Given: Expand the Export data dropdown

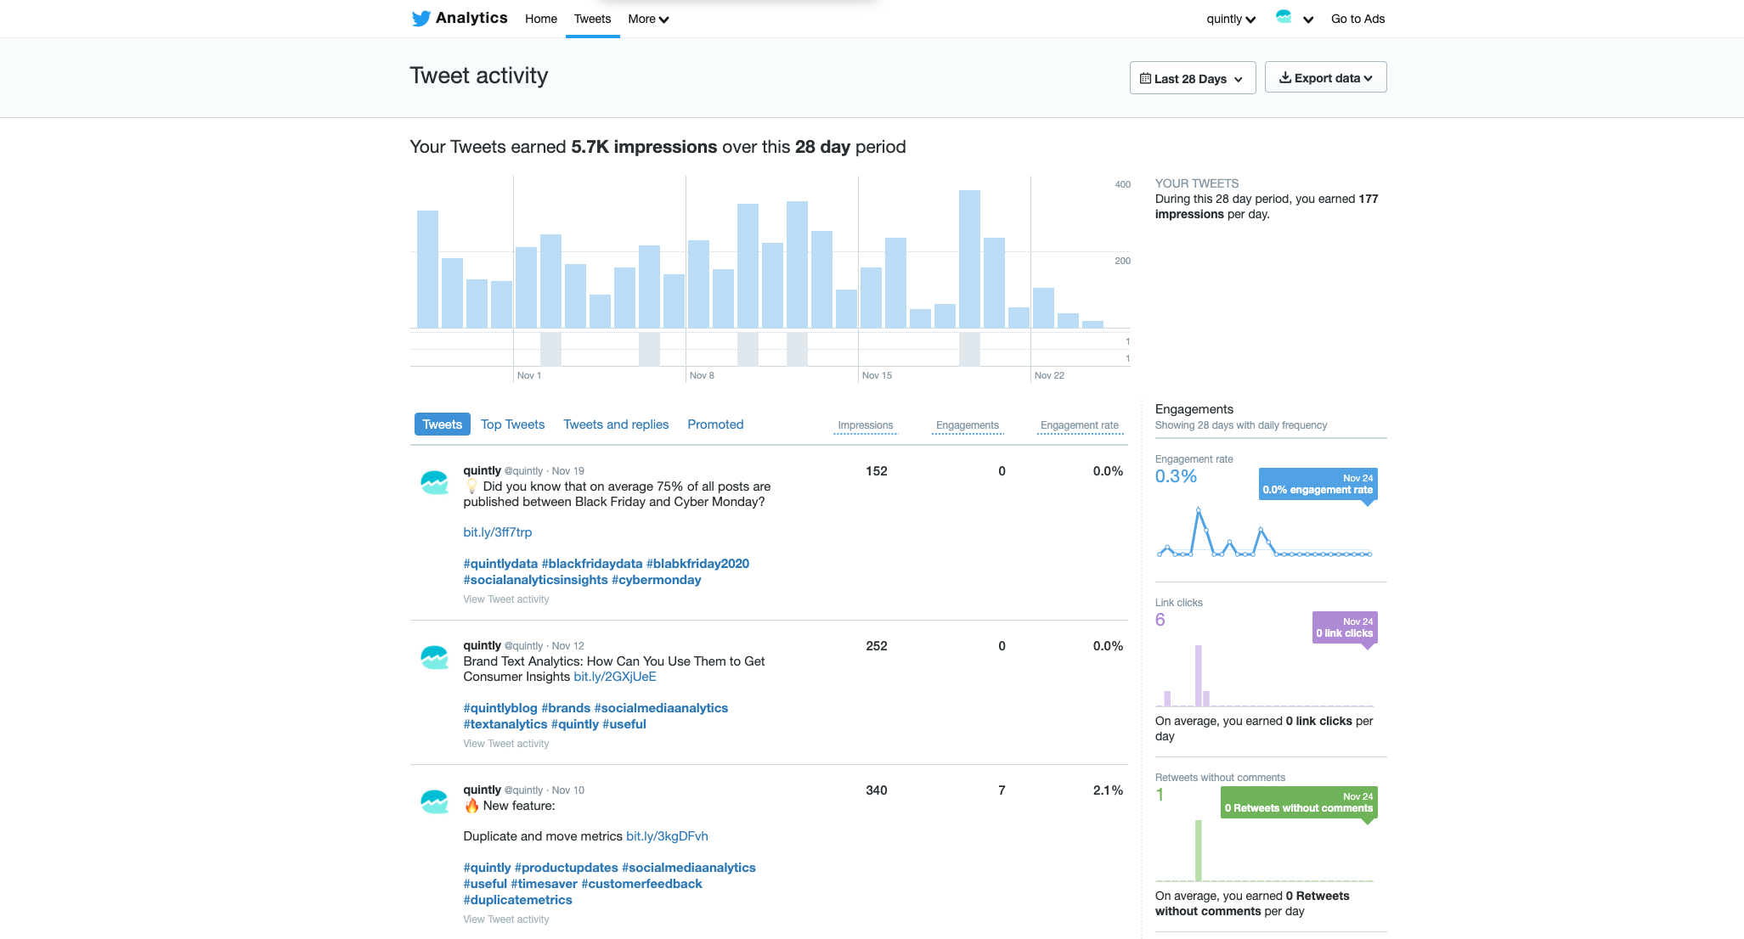Looking at the screenshot, I should coord(1323,77).
